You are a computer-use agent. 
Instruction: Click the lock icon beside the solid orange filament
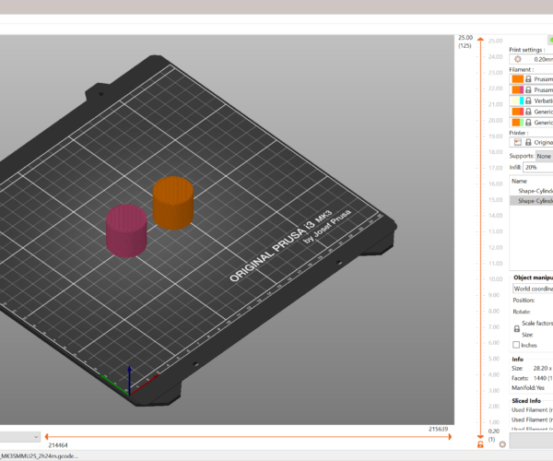pyautogui.click(x=528, y=79)
